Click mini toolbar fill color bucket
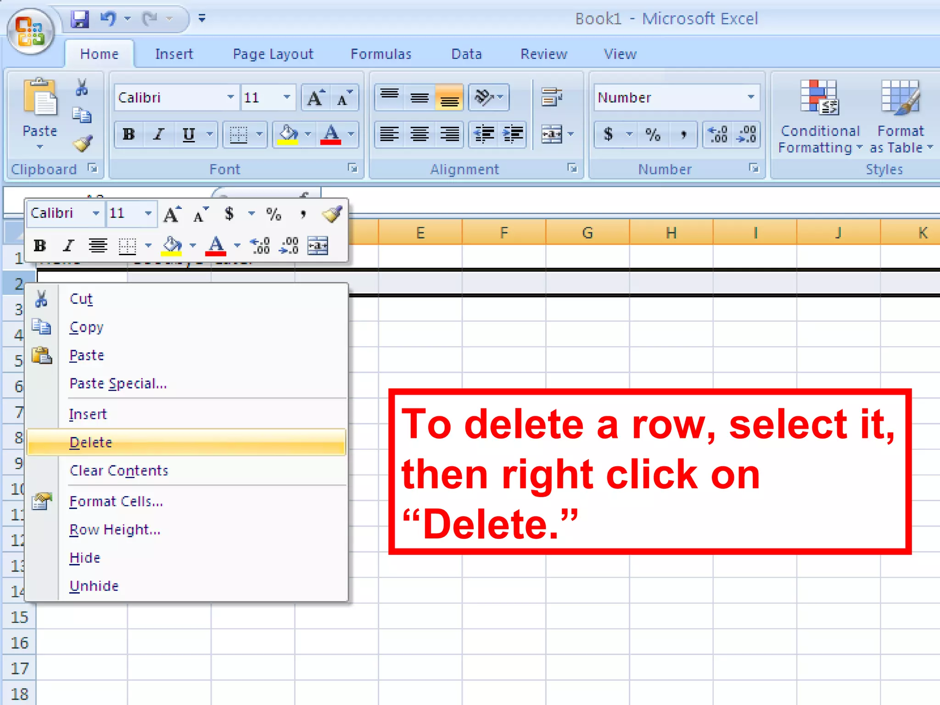The height and width of the screenshot is (705, 940). [x=172, y=246]
